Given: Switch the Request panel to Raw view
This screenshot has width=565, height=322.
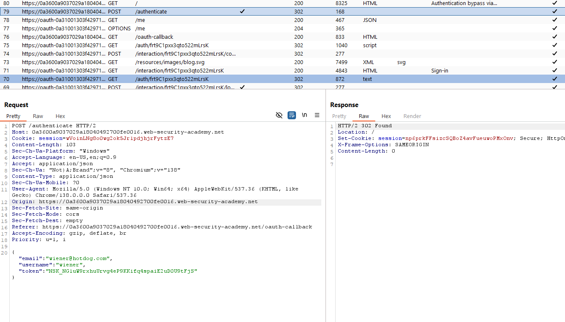Looking at the screenshot, I should pyautogui.click(x=38, y=116).
